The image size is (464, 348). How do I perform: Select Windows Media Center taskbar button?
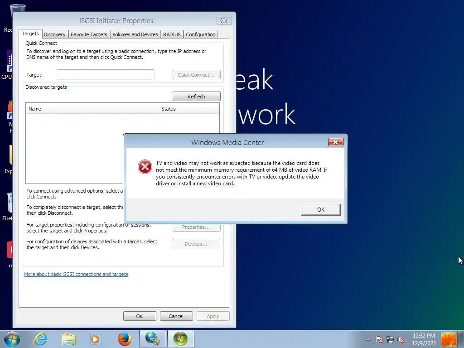tap(181, 339)
